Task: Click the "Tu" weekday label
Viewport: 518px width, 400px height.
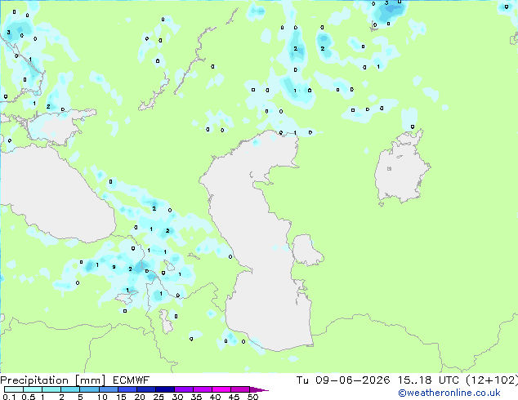Action: point(302,380)
